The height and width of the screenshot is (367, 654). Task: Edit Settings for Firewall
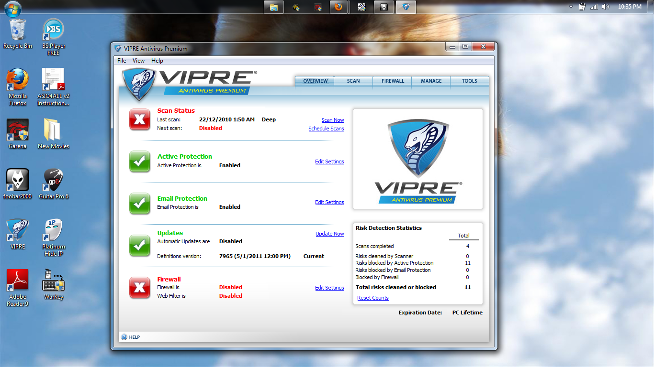point(329,288)
